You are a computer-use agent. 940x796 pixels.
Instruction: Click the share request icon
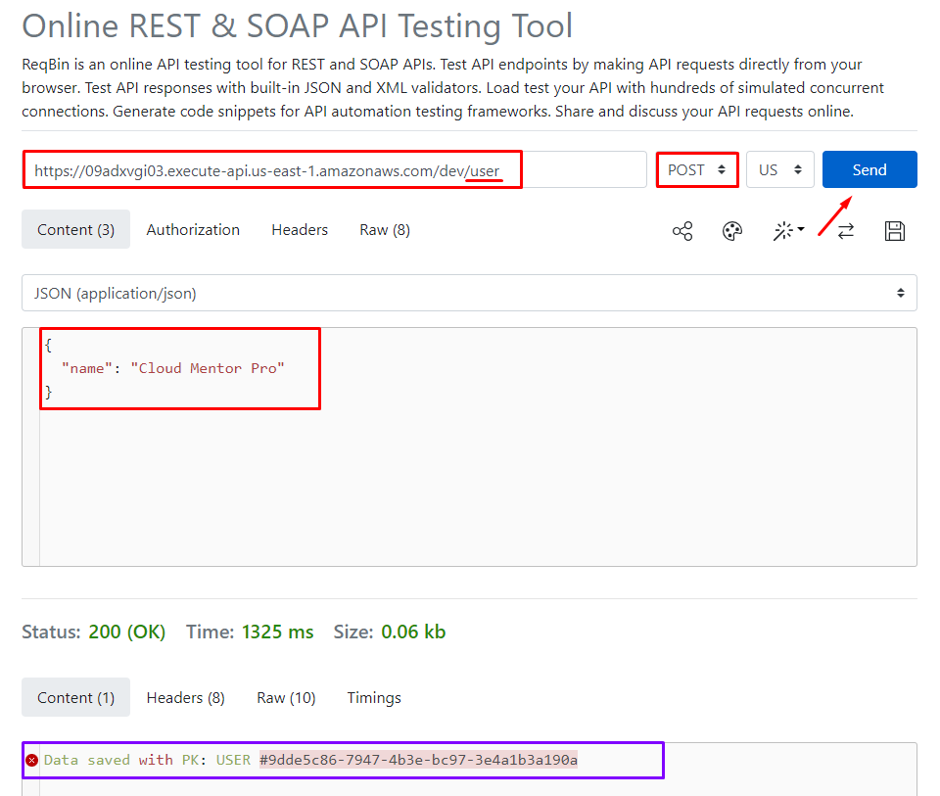pyautogui.click(x=682, y=231)
